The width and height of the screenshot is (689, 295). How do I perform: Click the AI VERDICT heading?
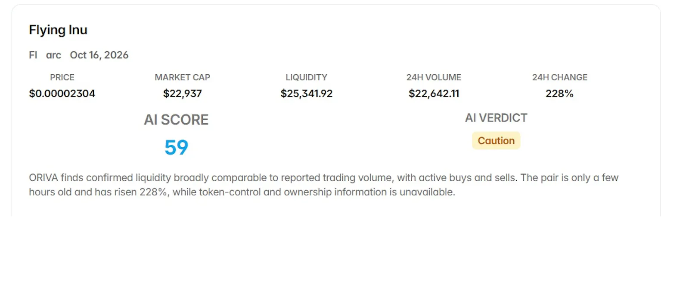coord(496,118)
